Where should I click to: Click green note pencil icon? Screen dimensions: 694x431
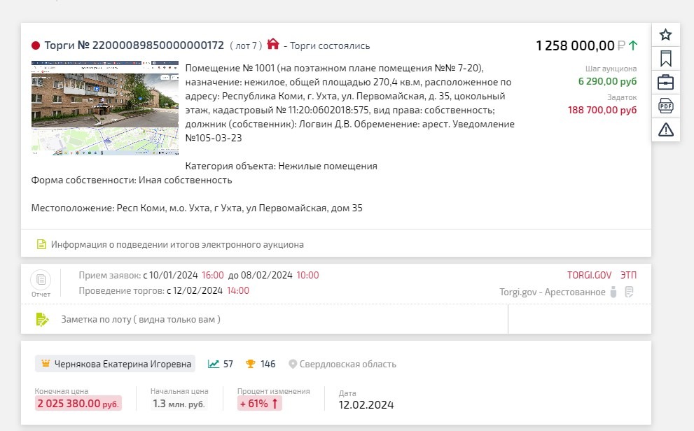[x=42, y=319]
